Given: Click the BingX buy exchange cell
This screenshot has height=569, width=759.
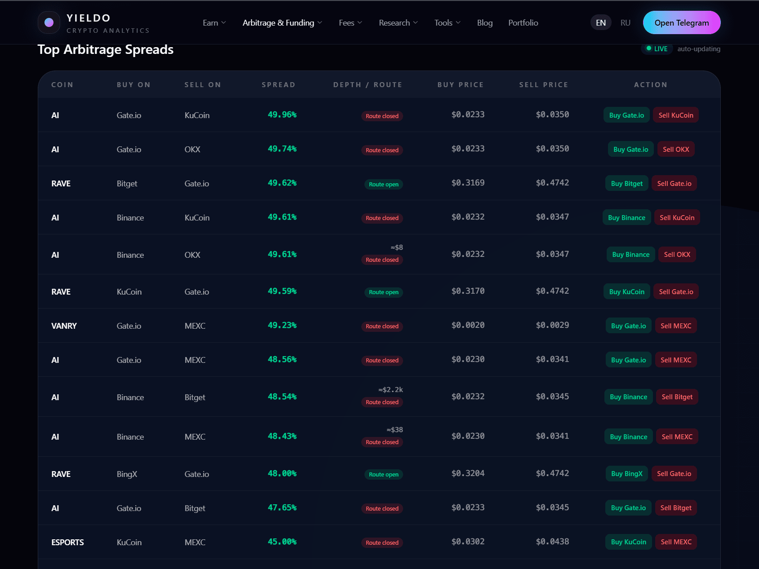Looking at the screenshot, I should tap(127, 474).
